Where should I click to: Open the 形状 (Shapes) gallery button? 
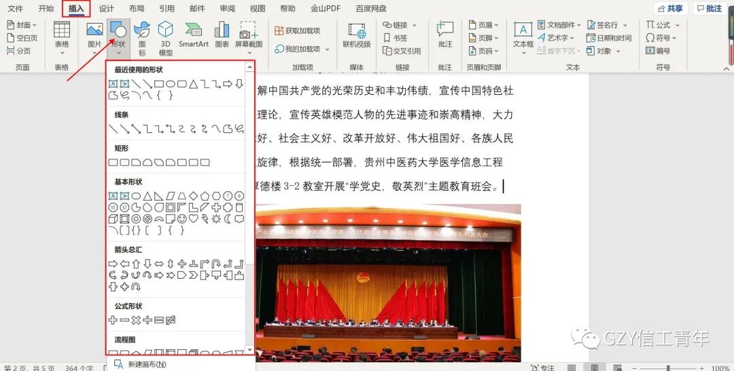pyautogui.click(x=118, y=37)
